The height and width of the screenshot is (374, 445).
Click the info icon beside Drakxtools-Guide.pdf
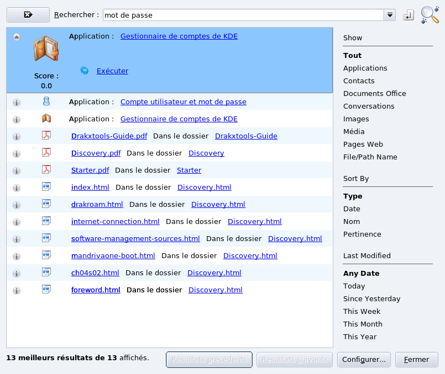click(x=17, y=136)
